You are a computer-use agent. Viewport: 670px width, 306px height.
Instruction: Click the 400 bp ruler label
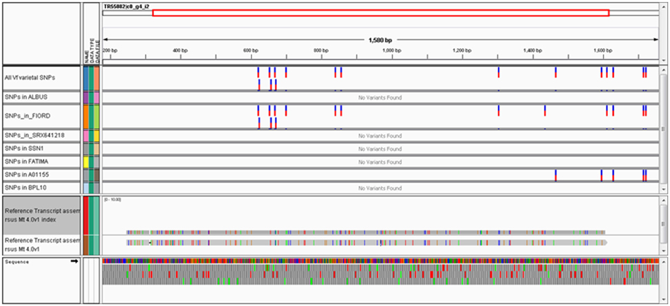tap(180, 50)
